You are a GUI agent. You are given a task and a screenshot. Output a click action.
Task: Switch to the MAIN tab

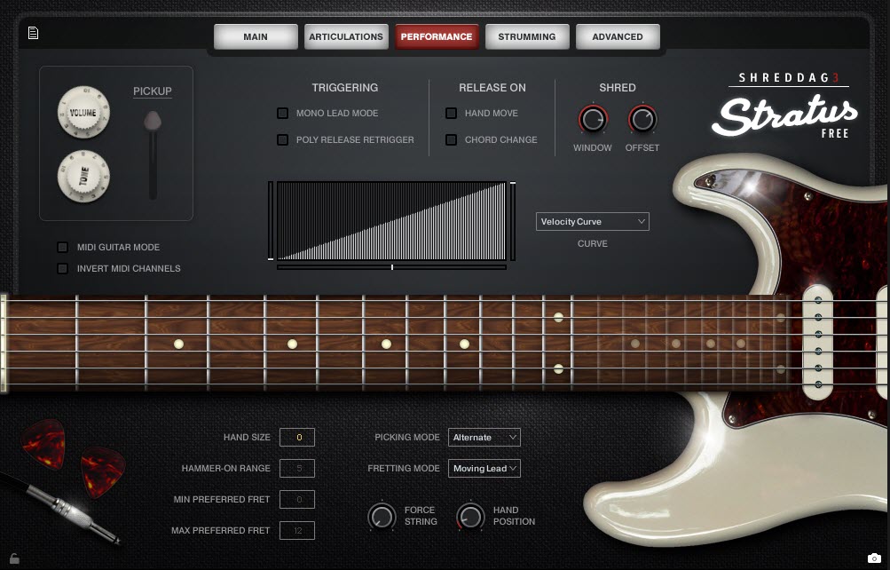tap(256, 36)
